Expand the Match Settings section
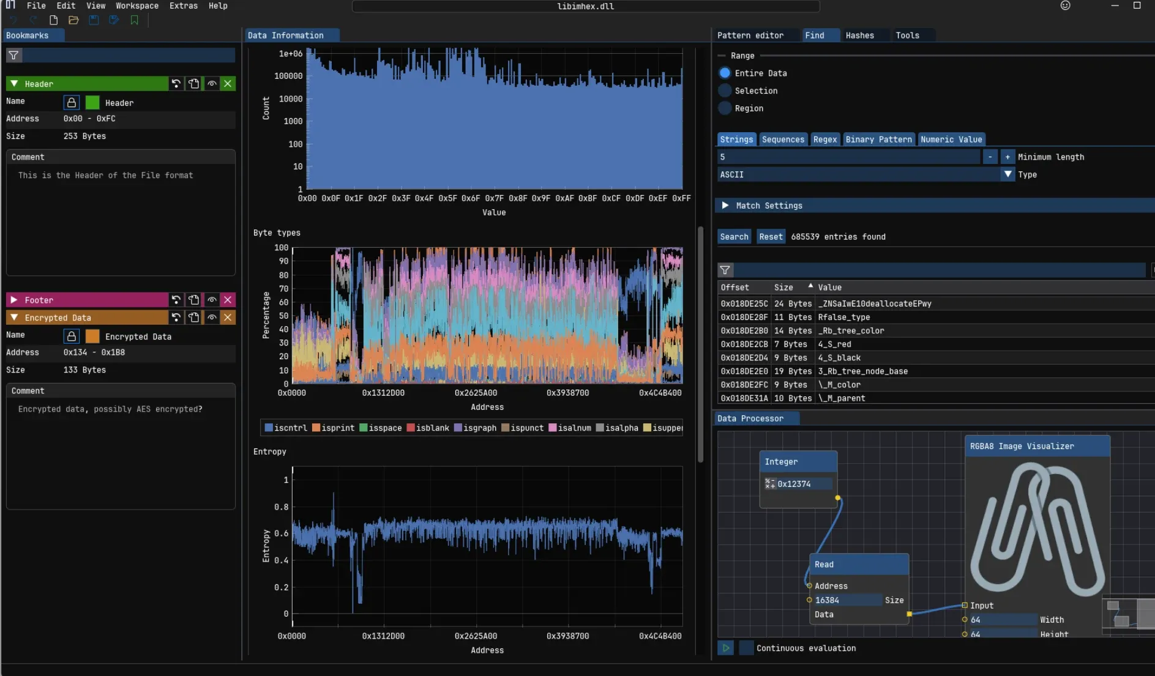 tap(725, 206)
